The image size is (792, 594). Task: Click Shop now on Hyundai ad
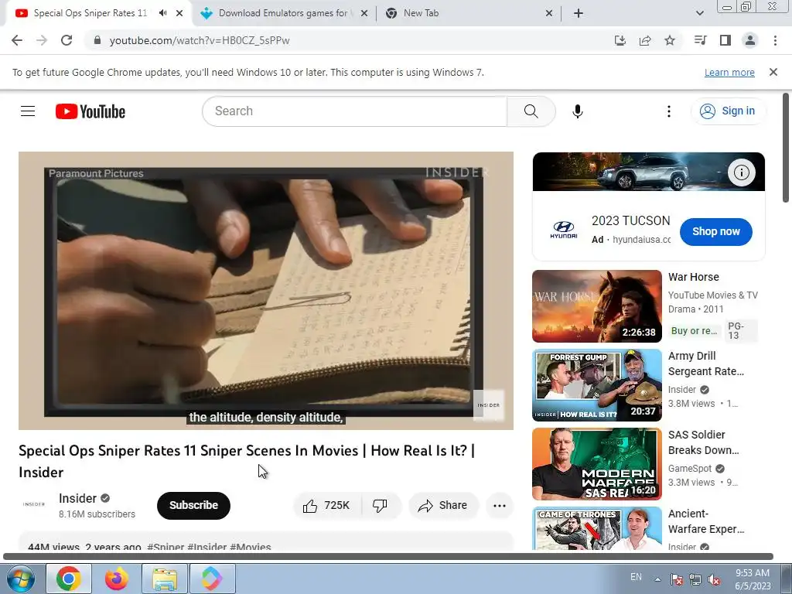pyautogui.click(x=715, y=232)
